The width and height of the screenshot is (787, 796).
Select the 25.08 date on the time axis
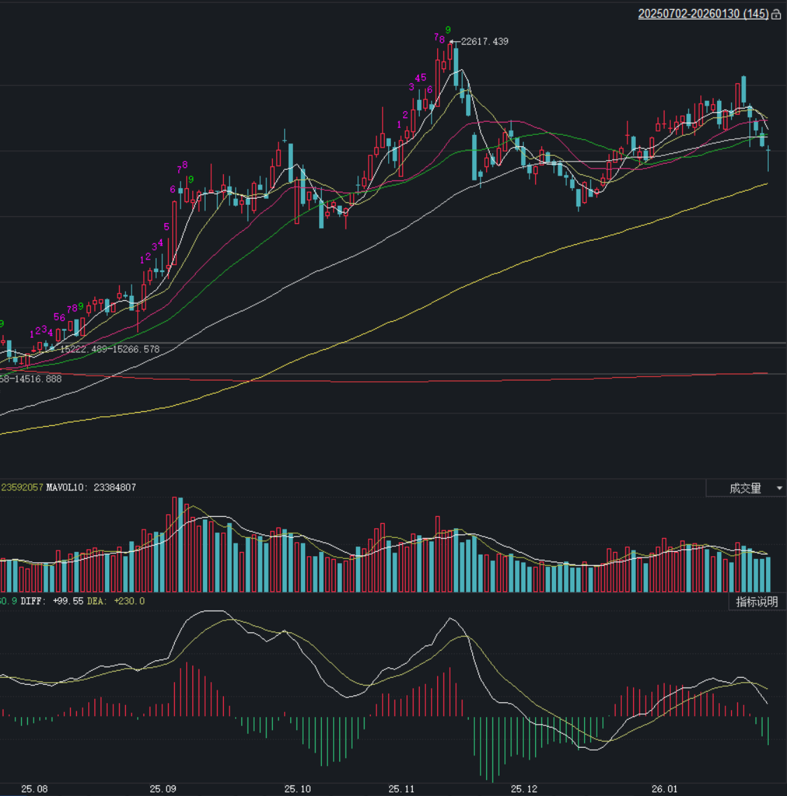pyautogui.click(x=34, y=789)
